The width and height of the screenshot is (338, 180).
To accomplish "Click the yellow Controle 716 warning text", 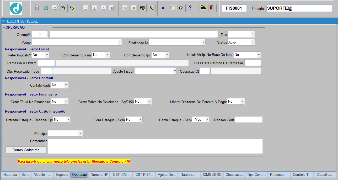I will tap(74, 161).
